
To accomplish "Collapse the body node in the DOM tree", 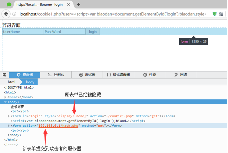I will click(x=5, y=102).
